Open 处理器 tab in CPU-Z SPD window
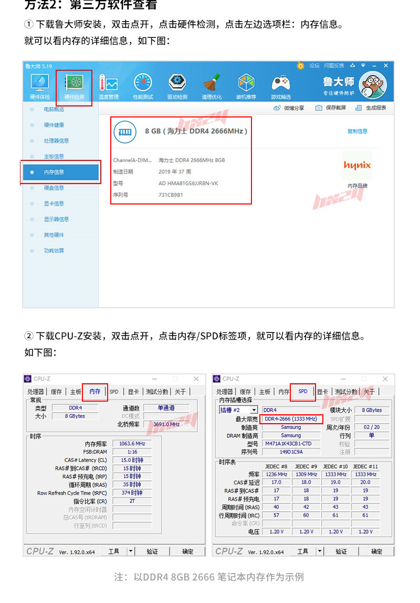Screen dimensions: 420x603 (224, 392)
